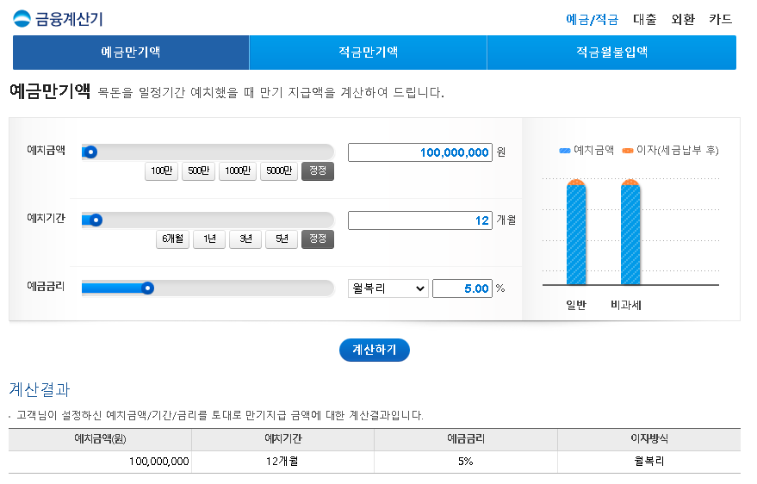Set deposit period to 5년

coord(282,239)
